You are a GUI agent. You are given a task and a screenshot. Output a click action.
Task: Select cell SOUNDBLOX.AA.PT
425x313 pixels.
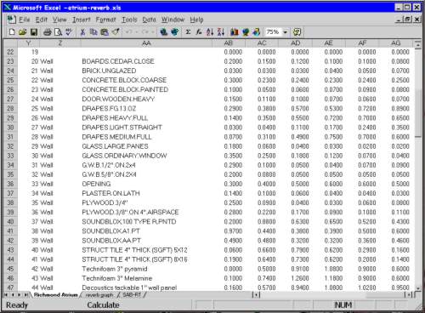pos(146,241)
